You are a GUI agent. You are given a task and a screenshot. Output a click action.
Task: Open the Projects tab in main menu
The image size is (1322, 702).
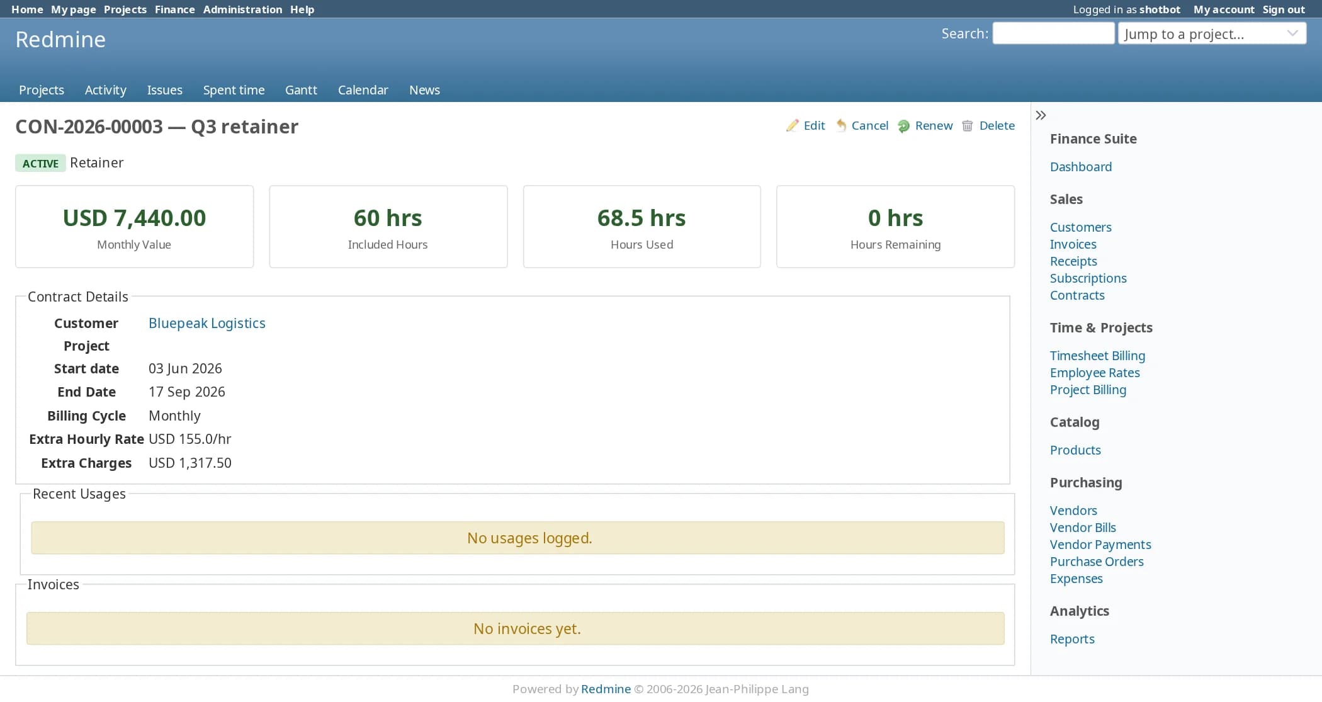coord(42,90)
